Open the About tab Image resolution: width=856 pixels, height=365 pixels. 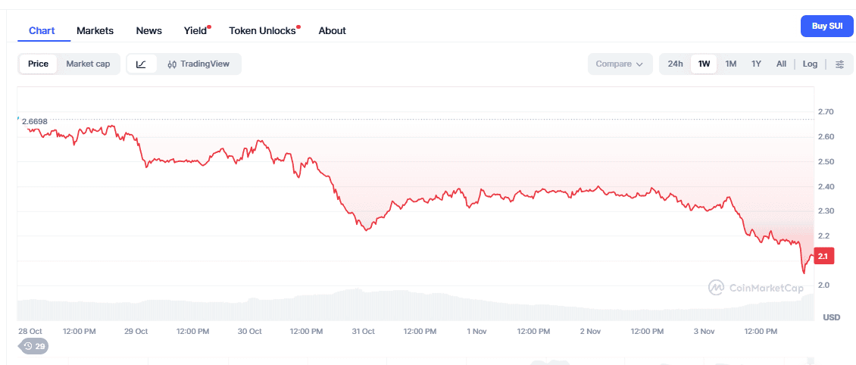[332, 31]
